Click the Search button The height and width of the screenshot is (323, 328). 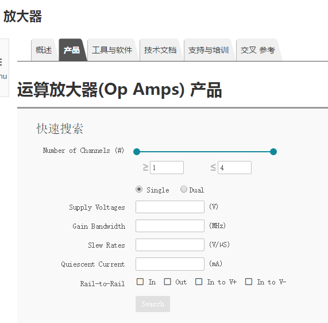pyautogui.click(x=153, y=304)
